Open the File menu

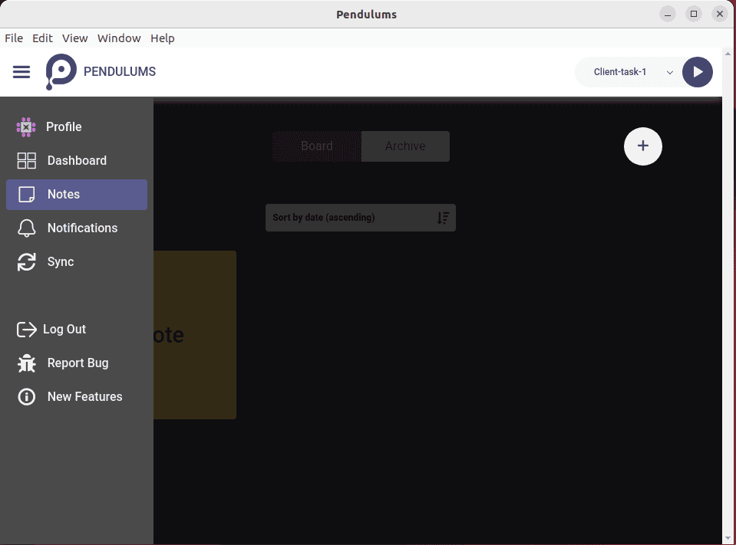[14, 38]
